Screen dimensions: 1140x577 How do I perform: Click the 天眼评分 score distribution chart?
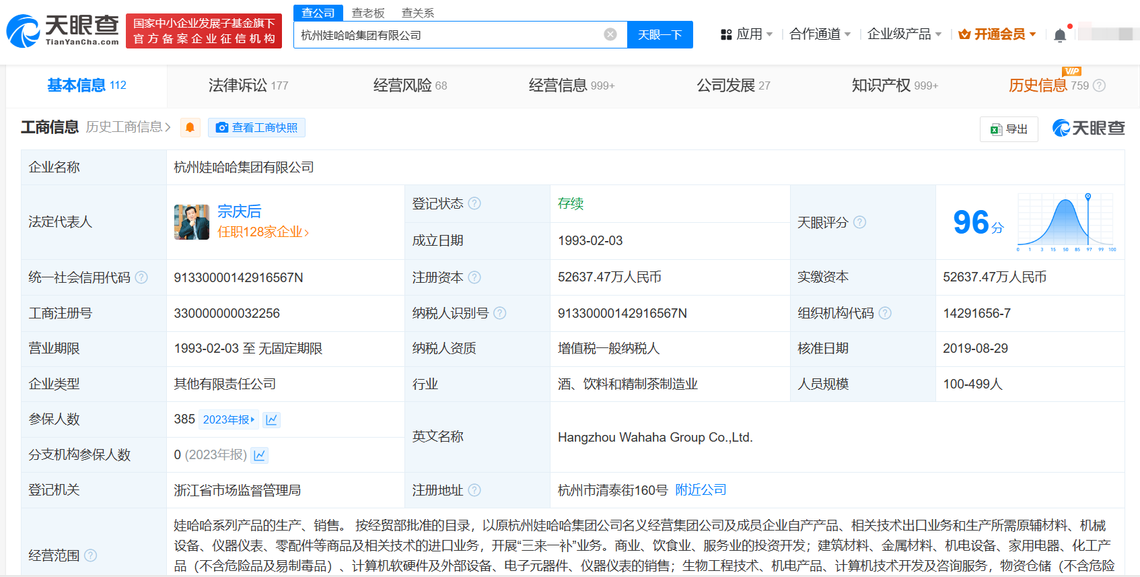tap(1066, 223)
